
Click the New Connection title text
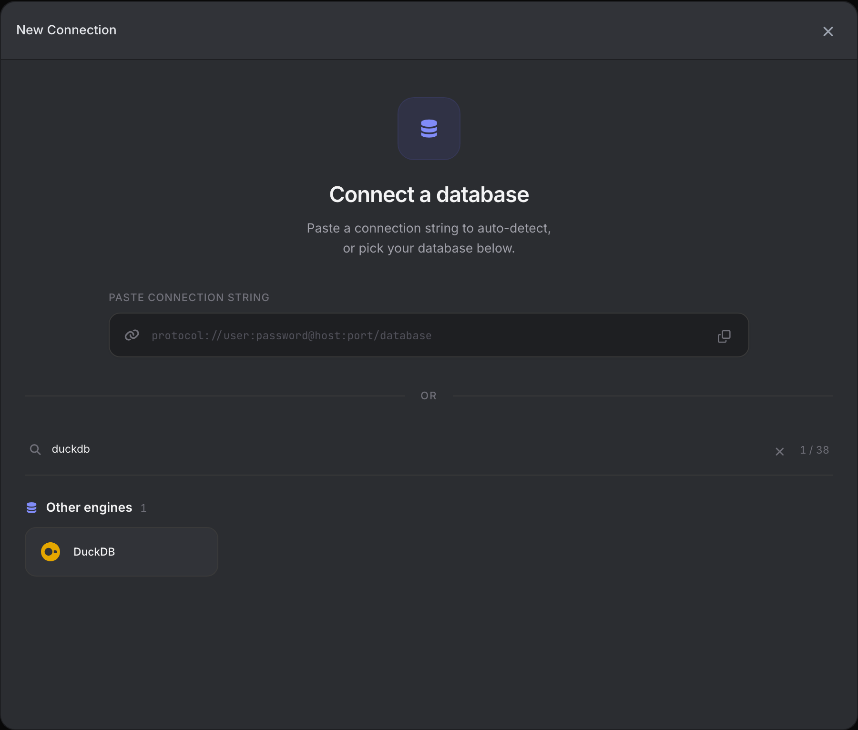[66, 30]
